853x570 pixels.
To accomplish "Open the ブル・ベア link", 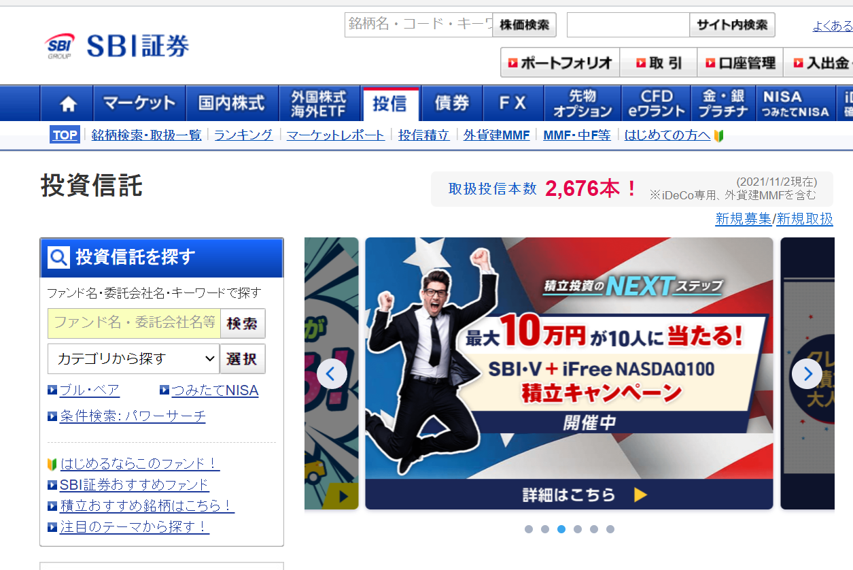I will [x=90, y=390].
